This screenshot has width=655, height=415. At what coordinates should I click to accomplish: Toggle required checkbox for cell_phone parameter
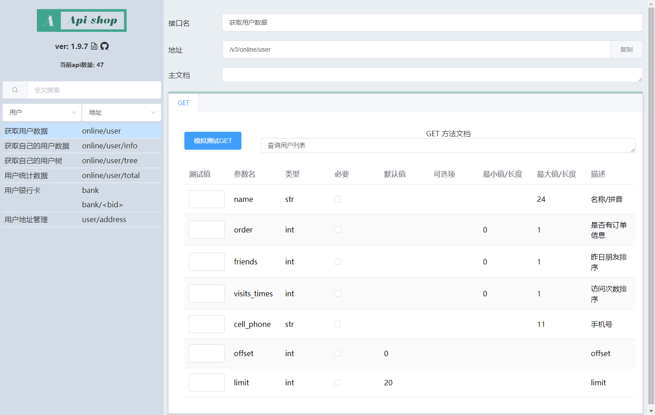[x=338, y=324]
